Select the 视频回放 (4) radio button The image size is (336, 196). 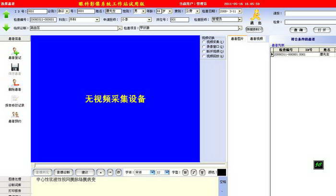tap(204, 56)
